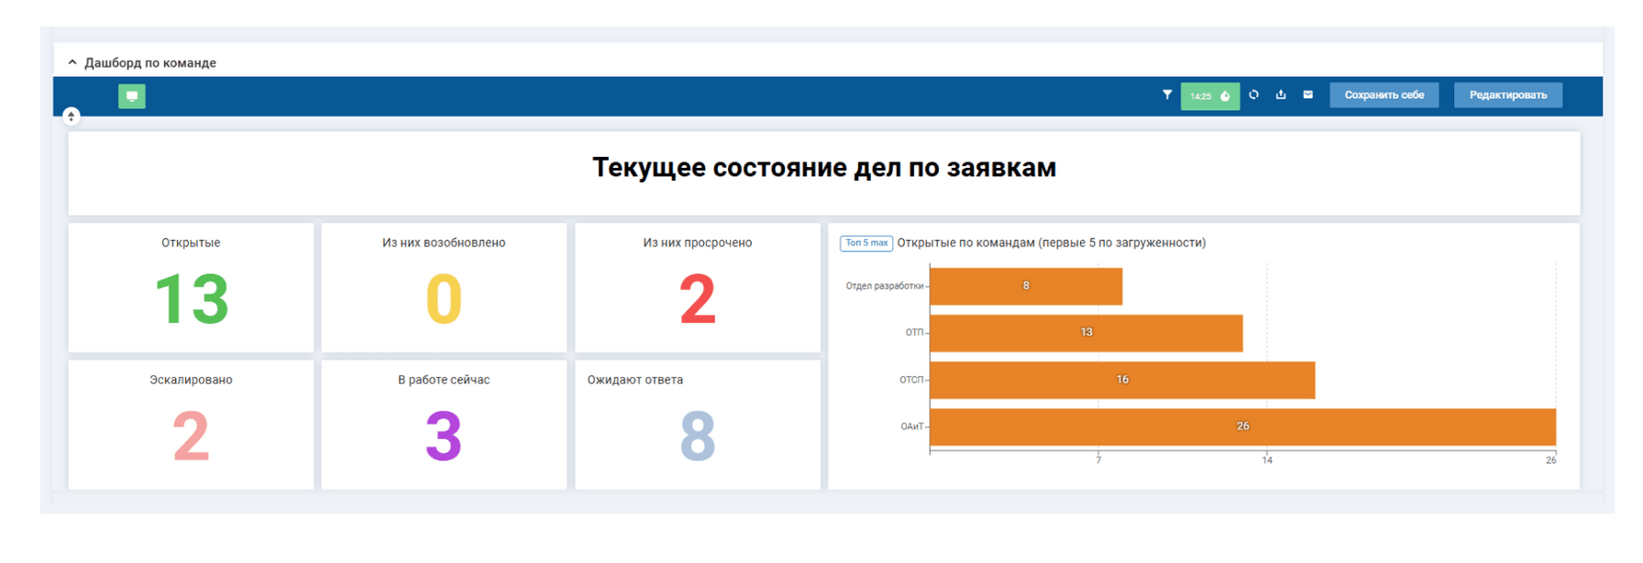Click the "Сохранить себе" button
The image size is (1643, 563).
click(1384, 95)
